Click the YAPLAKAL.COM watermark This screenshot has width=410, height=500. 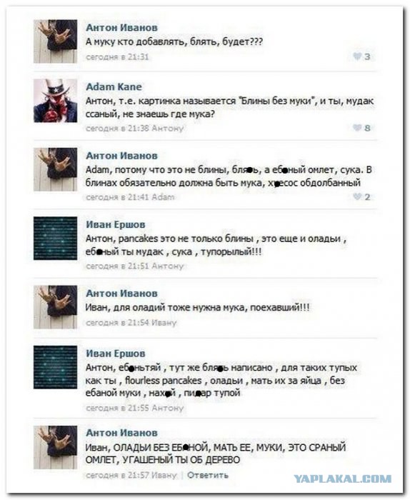pyautogui.click(x=342, y=479)
